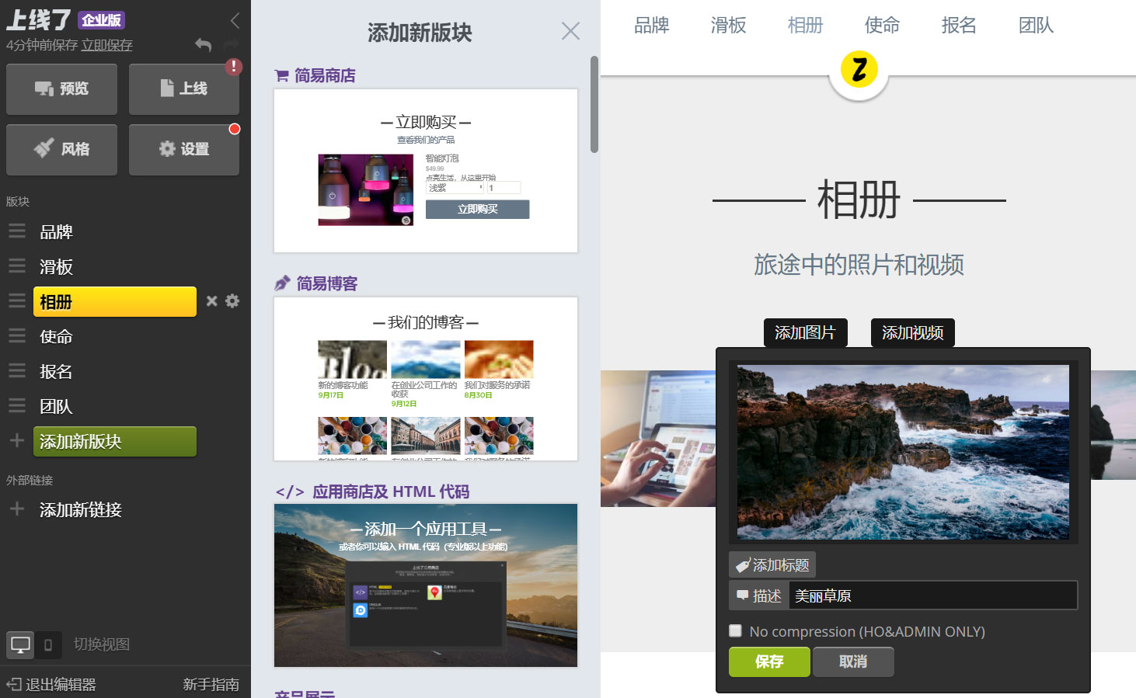This screenshot has height=698, width=1136.
Task: Click the 描述 input containing 美丽草原
Action: [932, 596]
